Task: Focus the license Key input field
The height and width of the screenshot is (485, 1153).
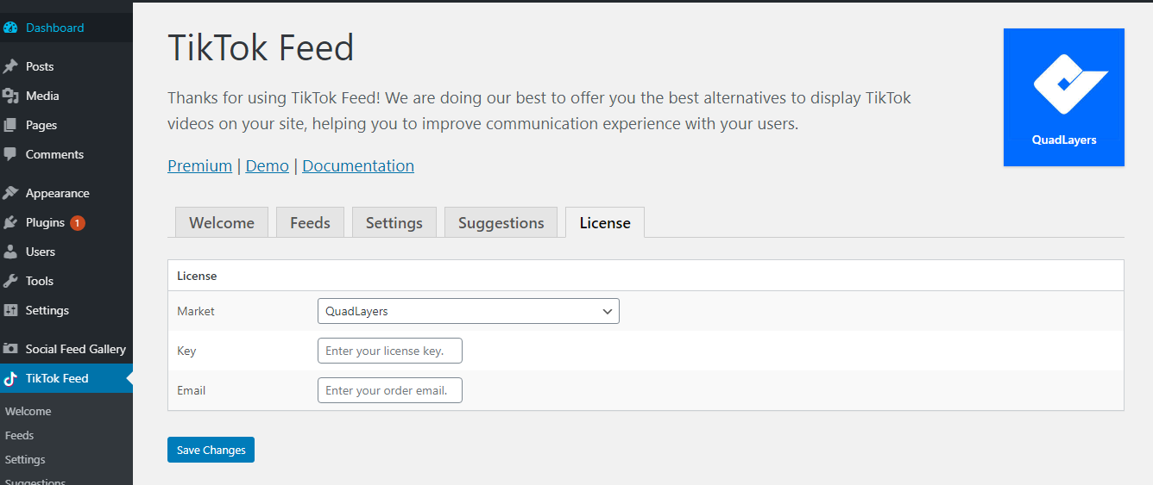Action: [390, 351]
